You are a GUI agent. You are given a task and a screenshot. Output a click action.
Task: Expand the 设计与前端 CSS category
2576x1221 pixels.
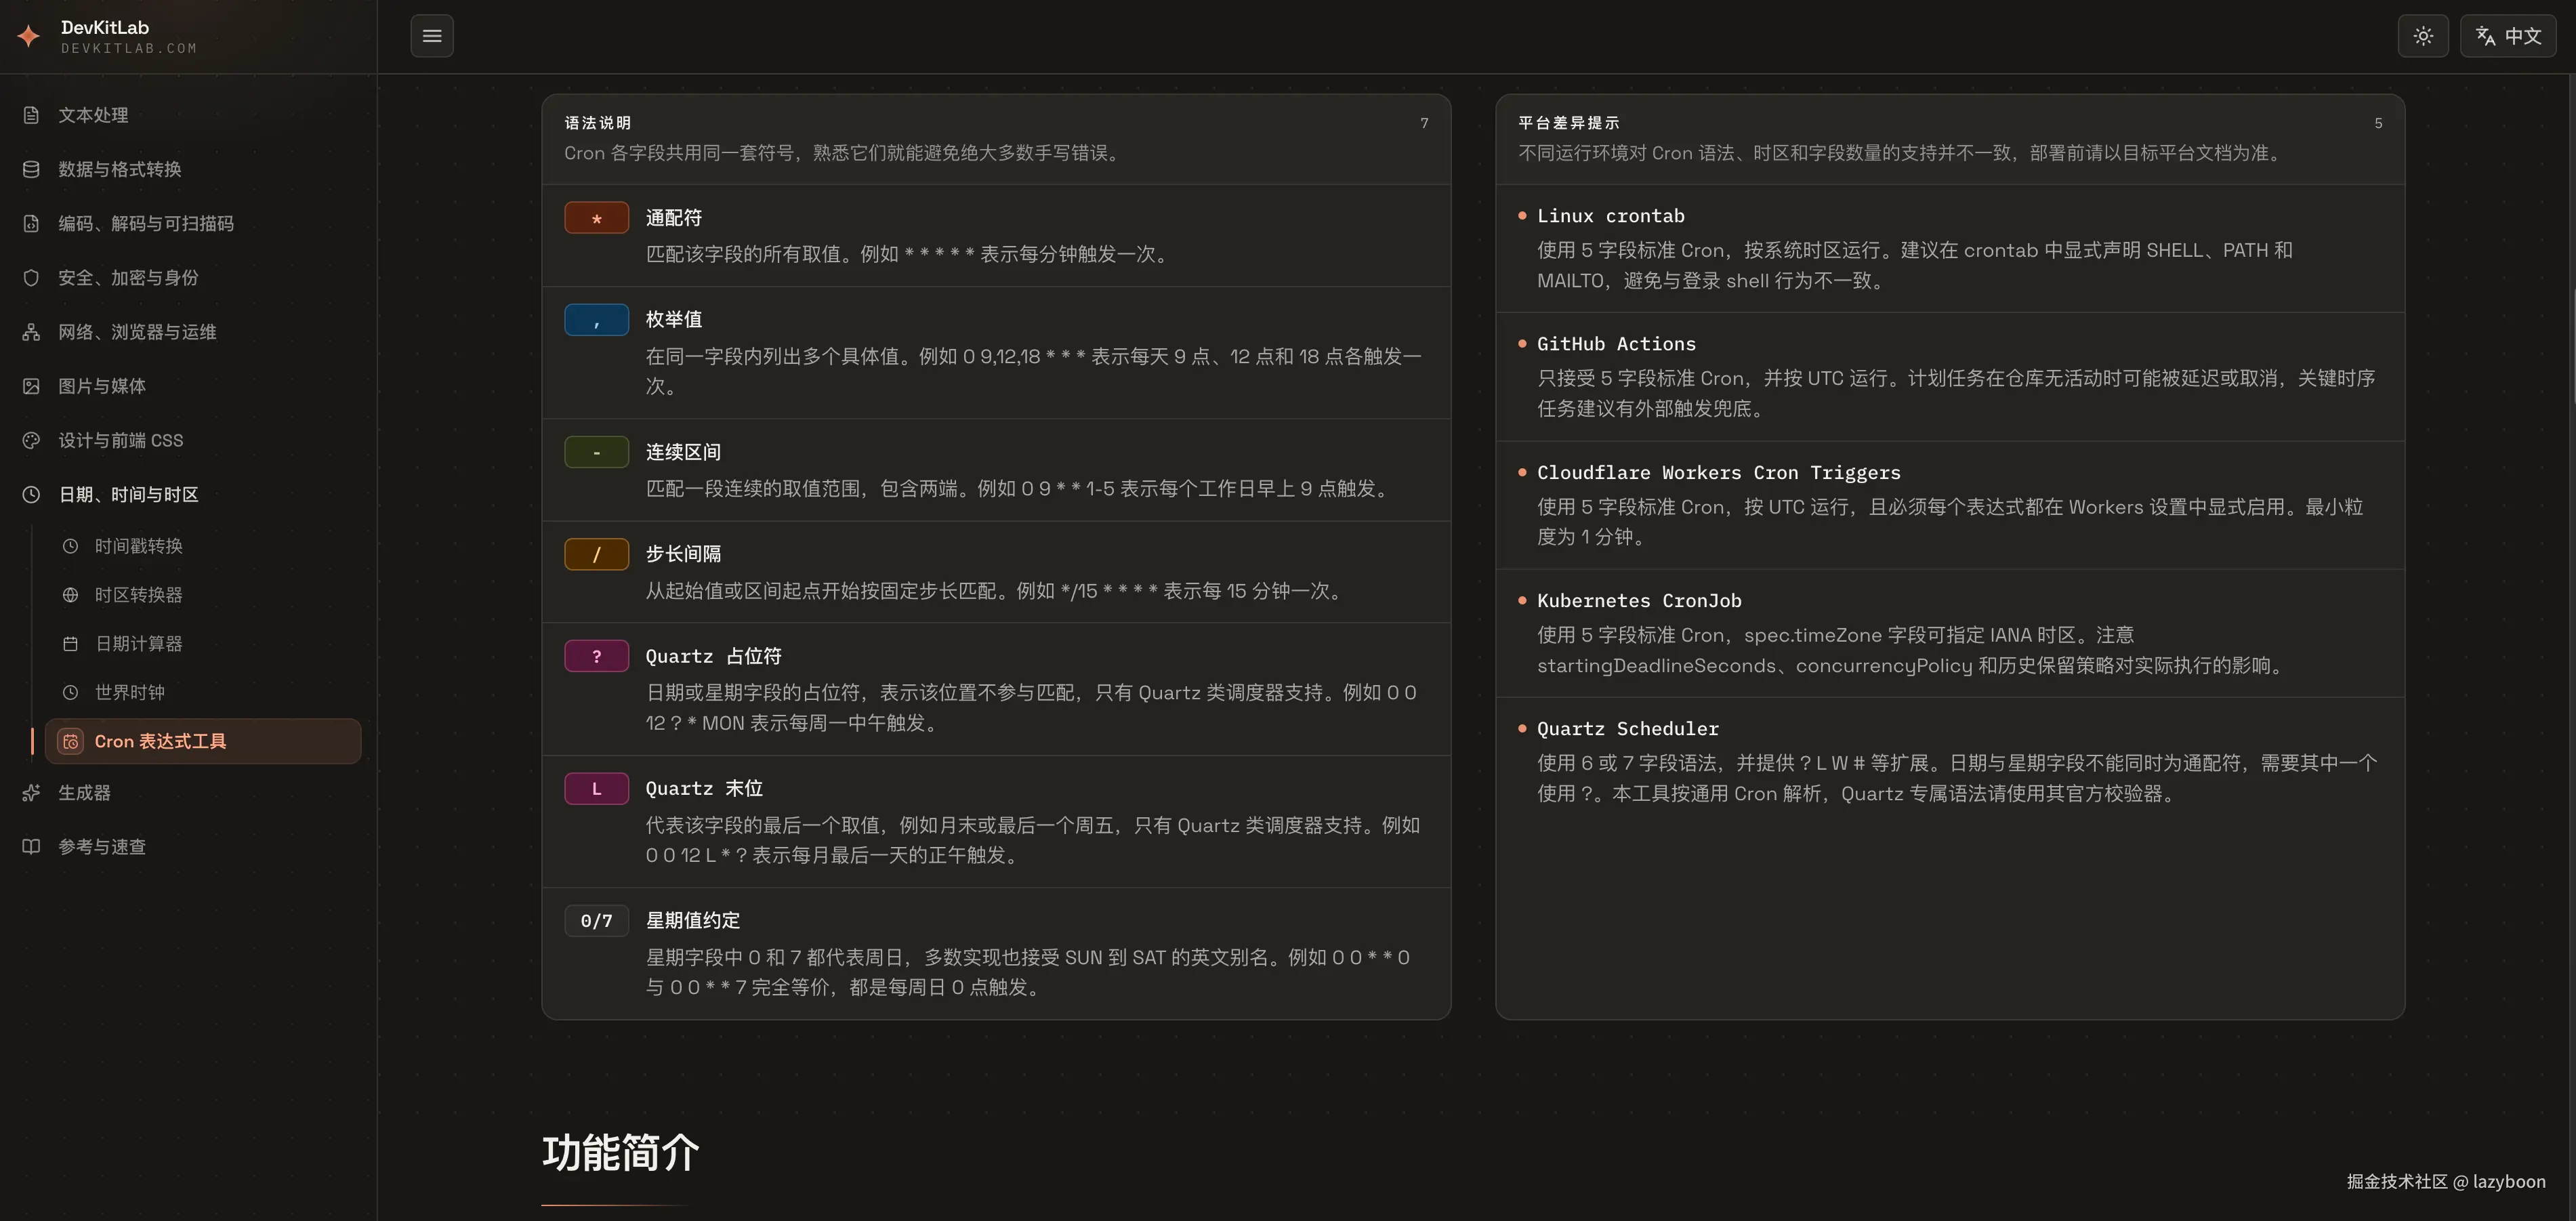[x=188, y=440]
